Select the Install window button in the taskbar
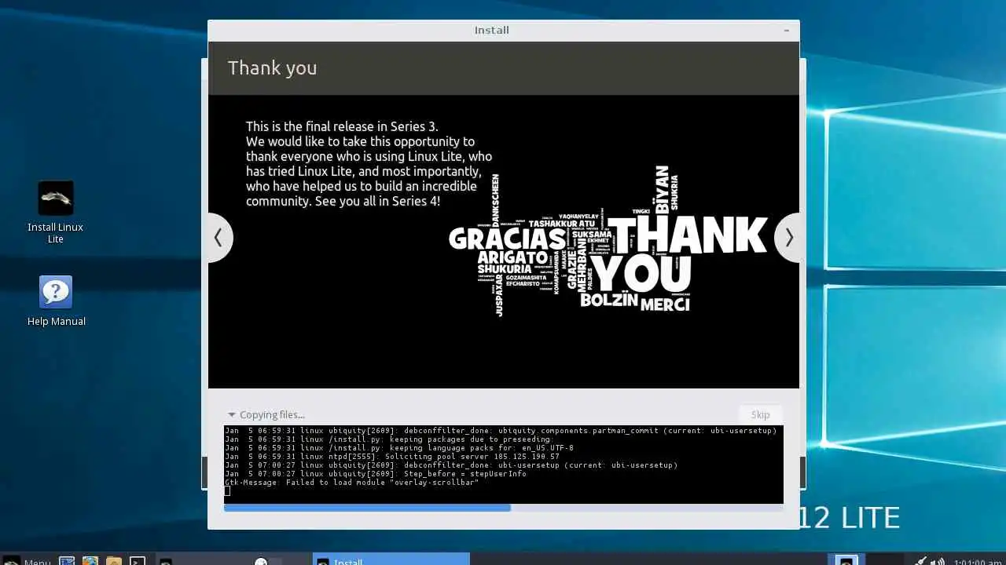Screen dimensions: 1006x565 tap(391, 560)
